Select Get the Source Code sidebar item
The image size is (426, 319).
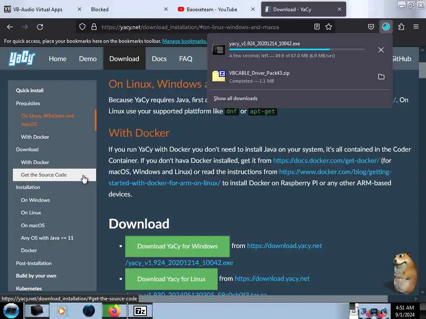coord(54,175)
